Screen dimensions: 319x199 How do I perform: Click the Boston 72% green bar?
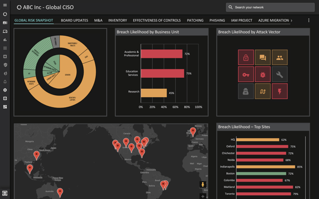(261, 174)
